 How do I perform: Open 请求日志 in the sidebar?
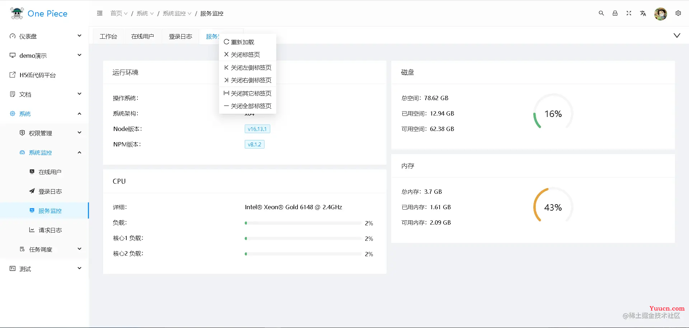coord(50,230)
